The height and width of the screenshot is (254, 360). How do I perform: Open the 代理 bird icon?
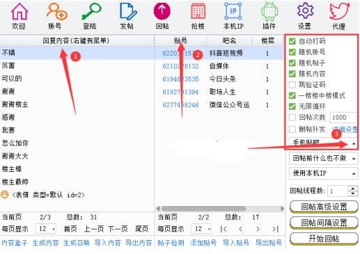pyautogui.click(x=339, y=12)
